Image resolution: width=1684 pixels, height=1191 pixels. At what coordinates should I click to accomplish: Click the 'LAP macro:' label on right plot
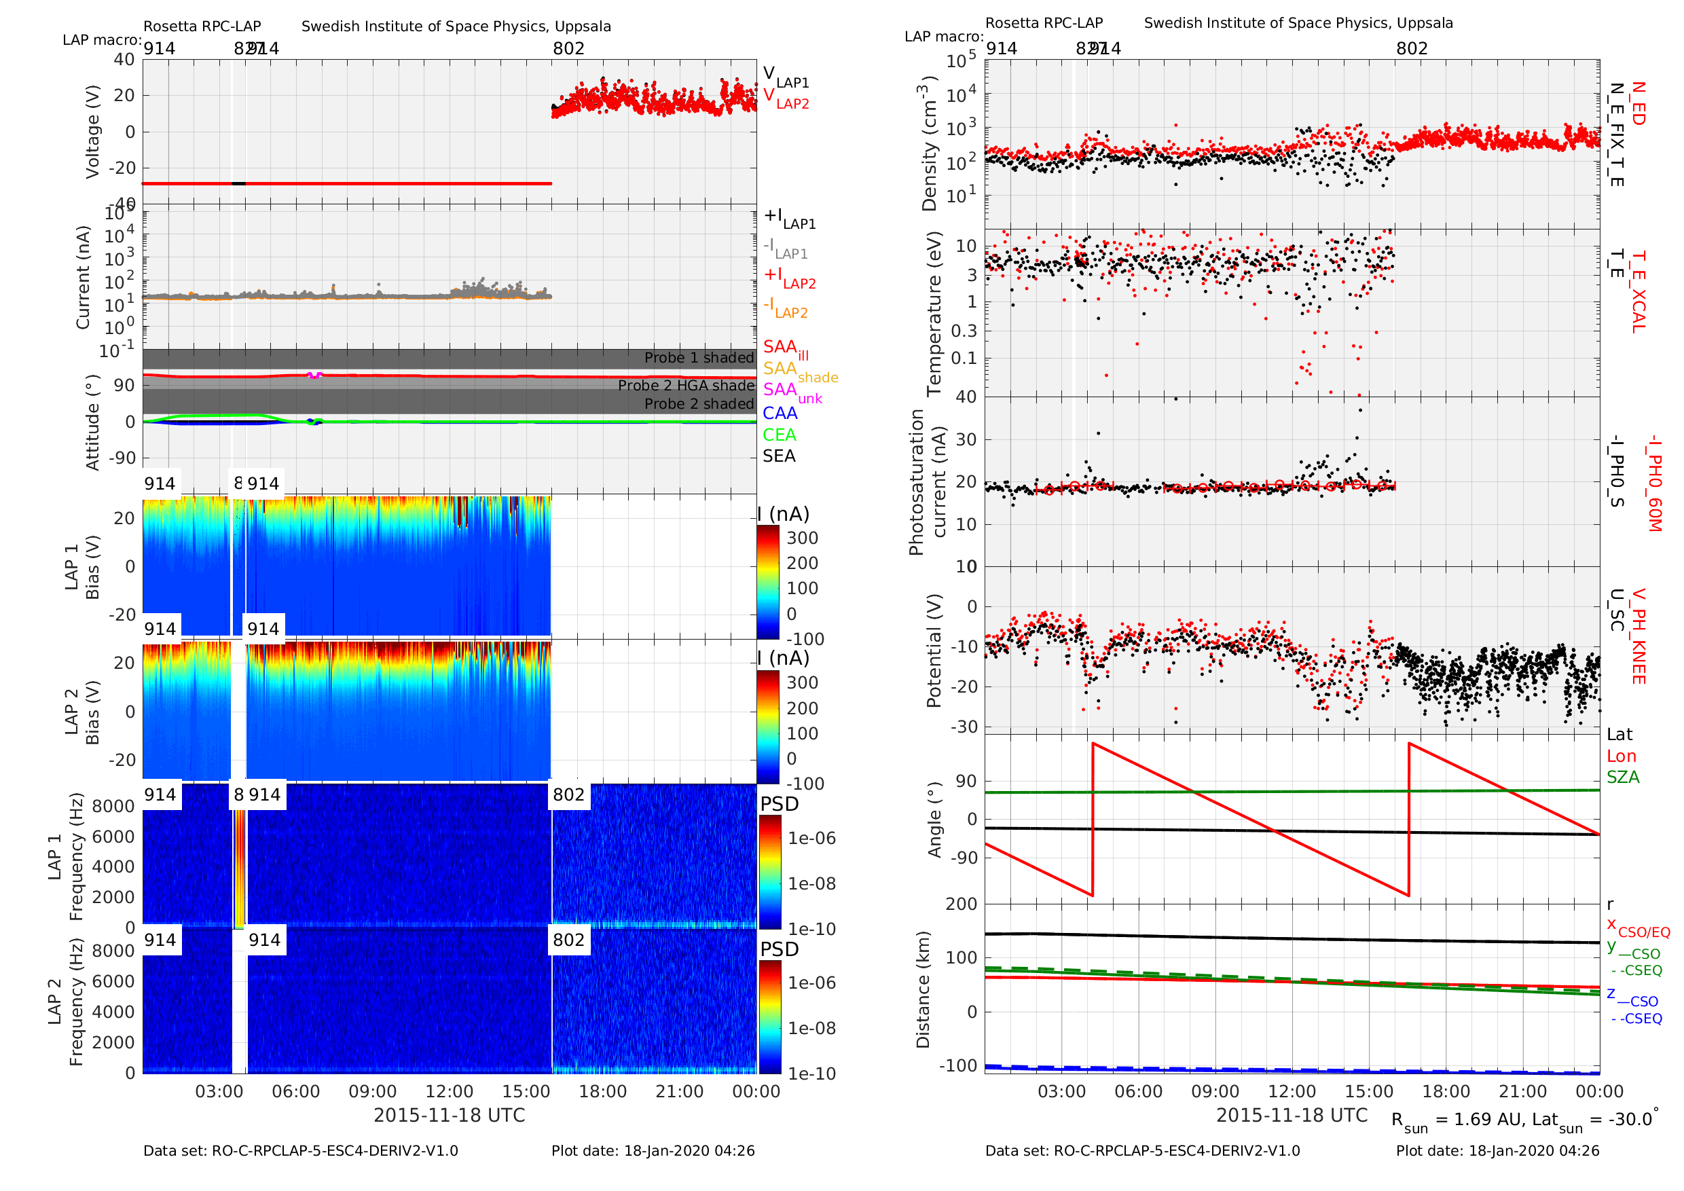pos(944,37)
